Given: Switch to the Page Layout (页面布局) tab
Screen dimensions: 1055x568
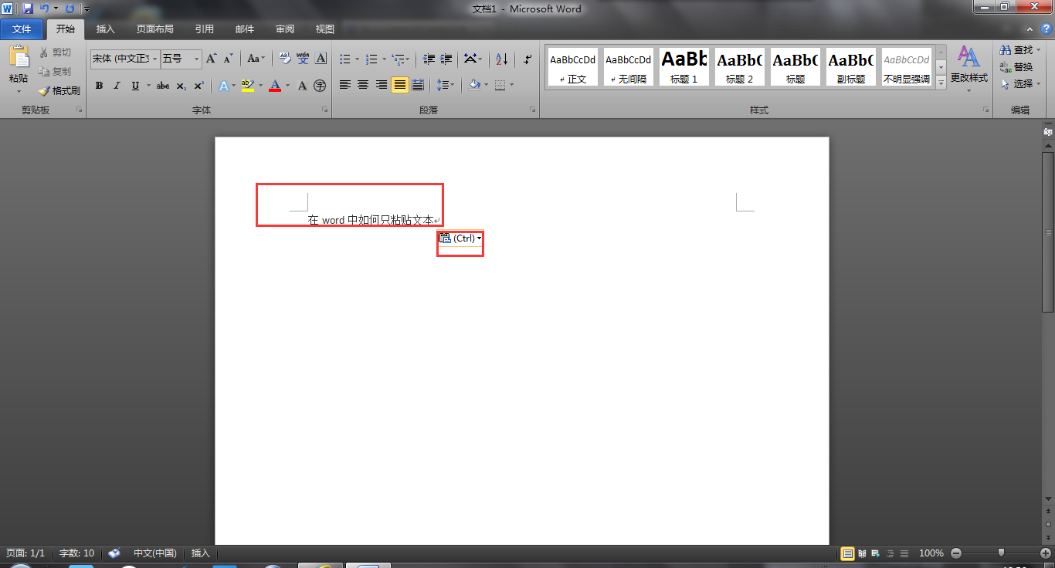Looking at the screenshot, I should pyautogui.click(x=154, y=29).
